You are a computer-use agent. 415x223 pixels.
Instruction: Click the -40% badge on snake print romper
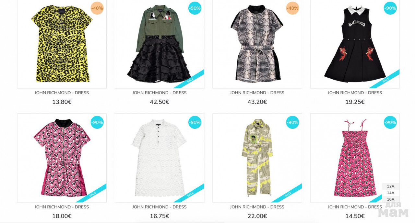pyautogui.click(x=292, y=8)
